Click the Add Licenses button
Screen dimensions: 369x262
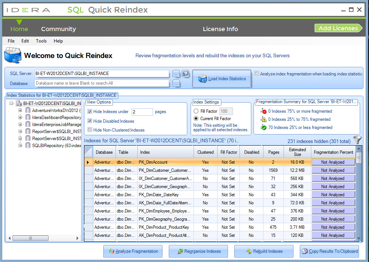click(x=338, y=28)
